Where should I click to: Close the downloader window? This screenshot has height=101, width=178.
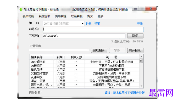[151, 9]
